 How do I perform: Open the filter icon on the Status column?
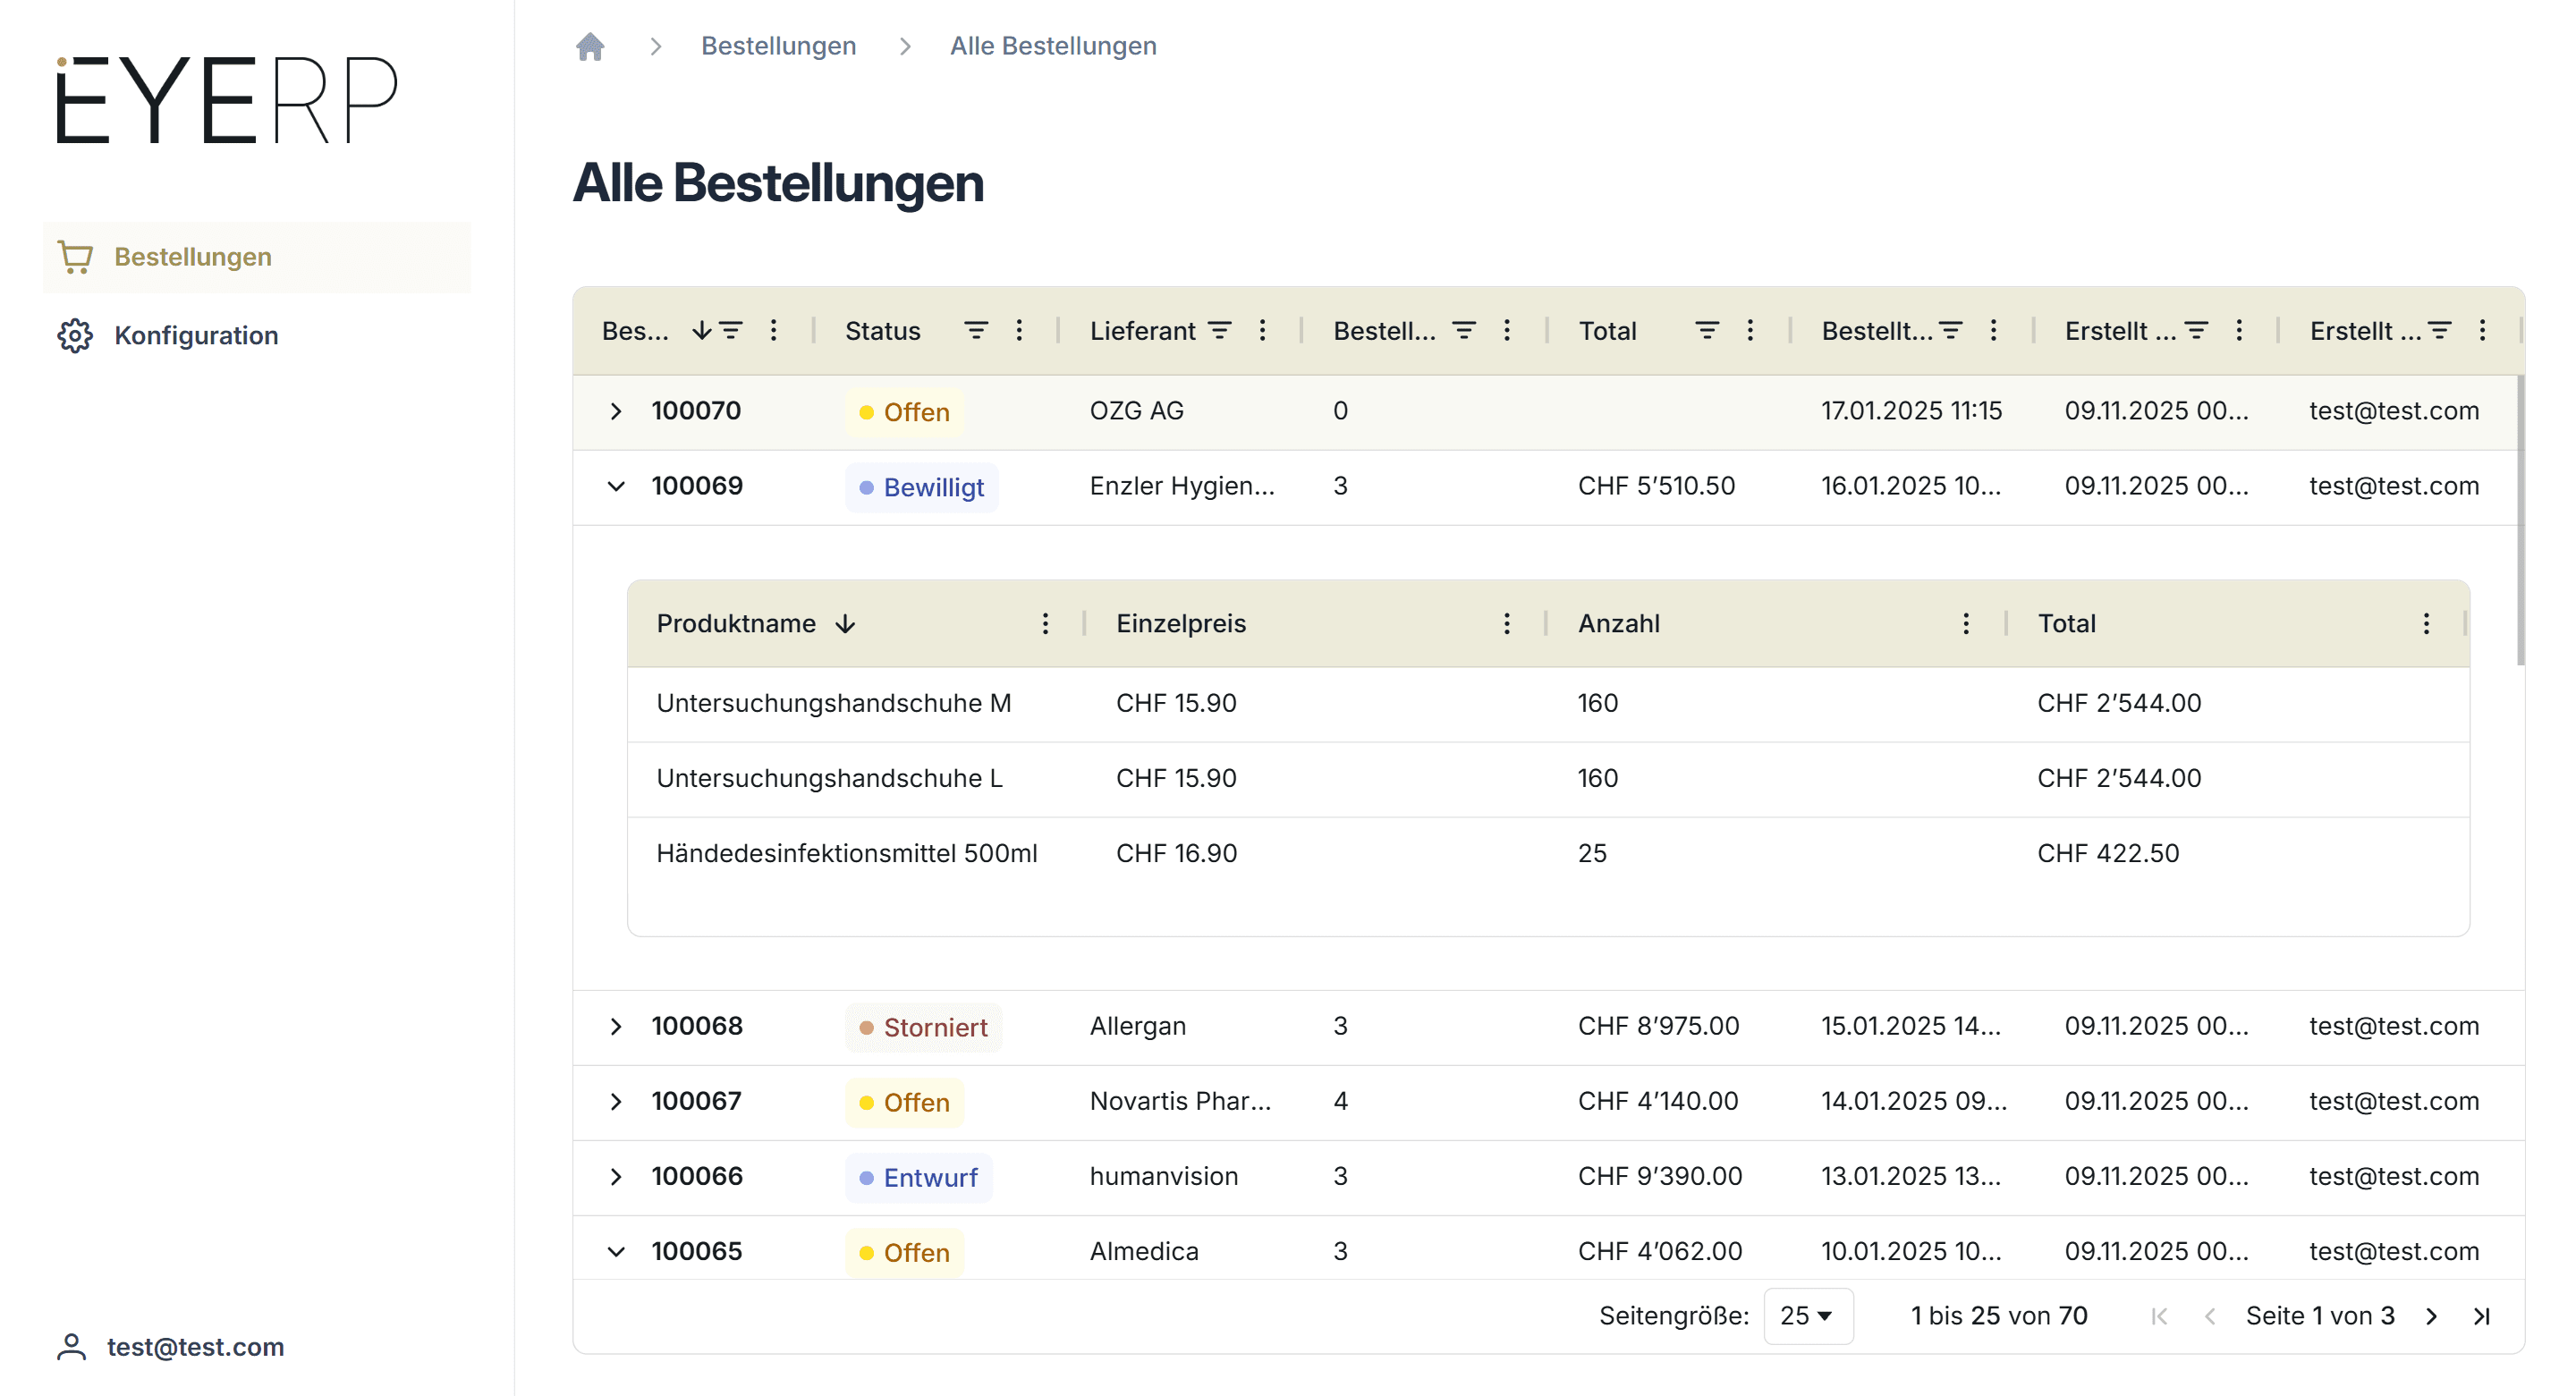tap(976, 330)
